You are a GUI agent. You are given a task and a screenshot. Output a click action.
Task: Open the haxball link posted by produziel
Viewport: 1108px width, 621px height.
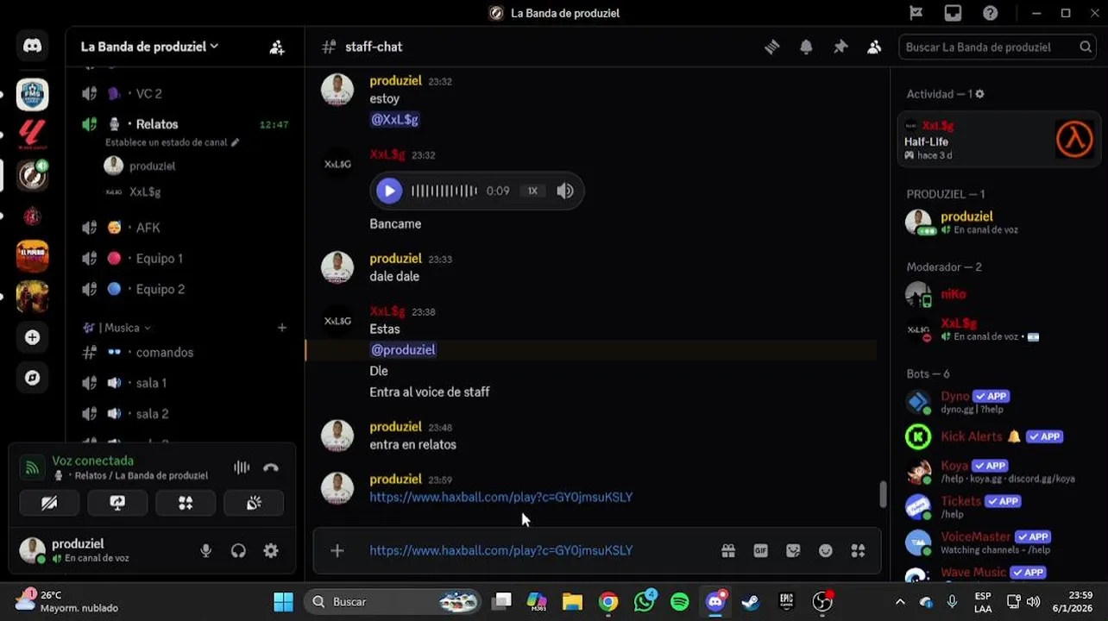pyautogui.click(x=500, y=497)
